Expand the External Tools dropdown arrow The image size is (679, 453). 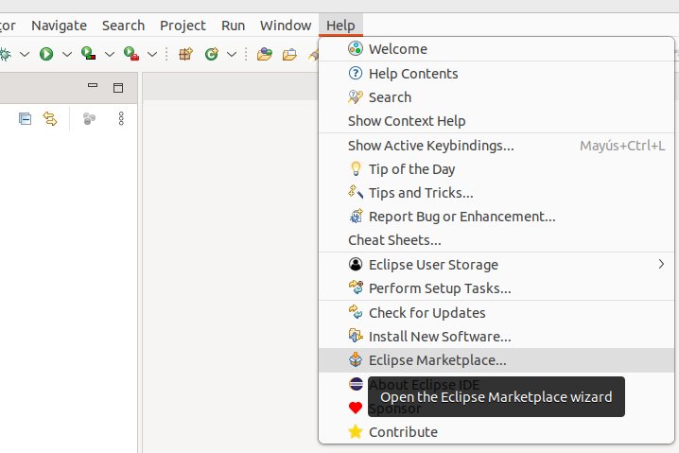tap(152, 55)
